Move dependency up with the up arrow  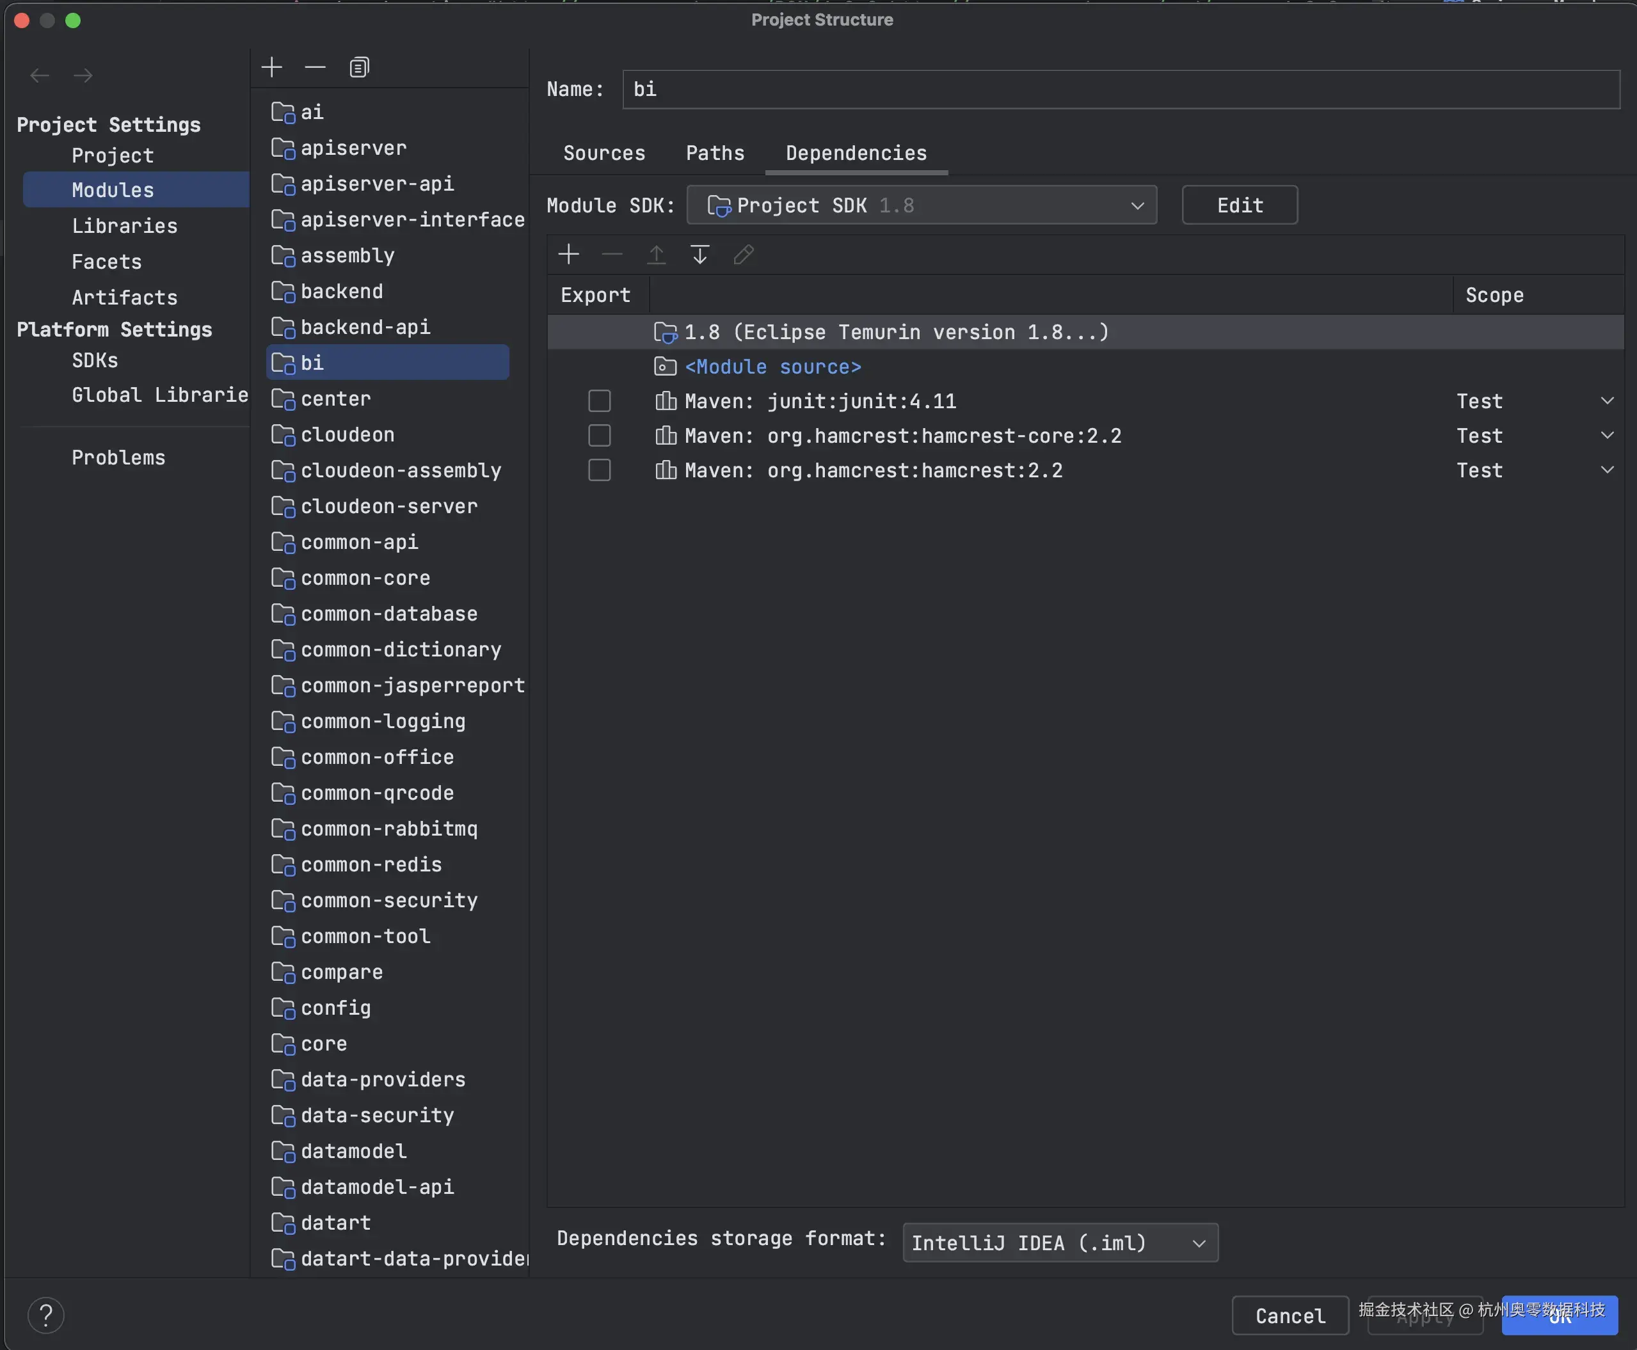click(655, 253)
